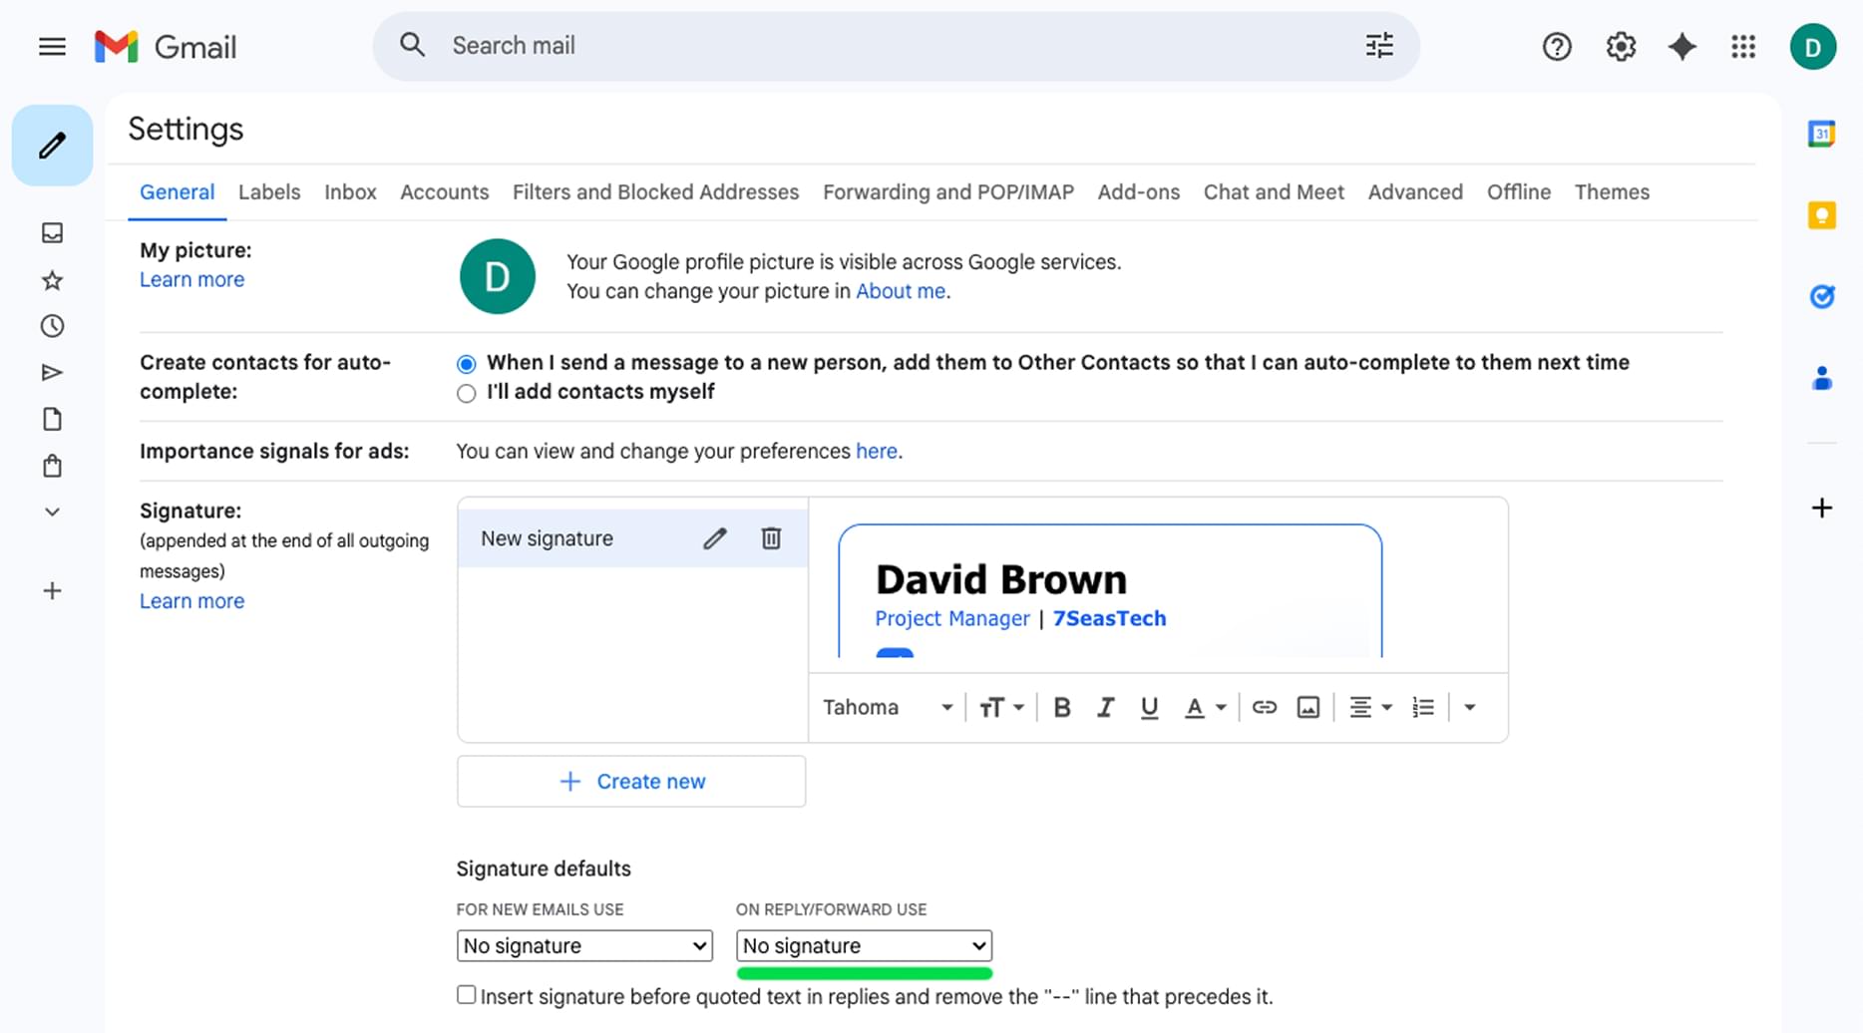Click the Create new signature button
1863x1033 pixels.
tap(631, 781)
